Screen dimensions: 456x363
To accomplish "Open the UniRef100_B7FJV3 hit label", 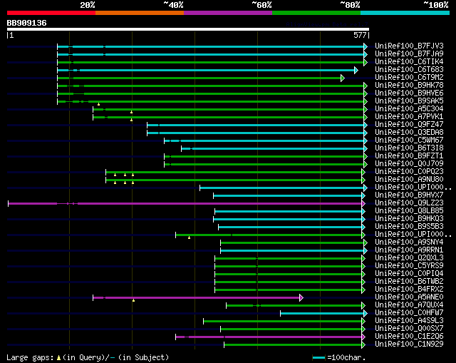I will tap(409, 46).
